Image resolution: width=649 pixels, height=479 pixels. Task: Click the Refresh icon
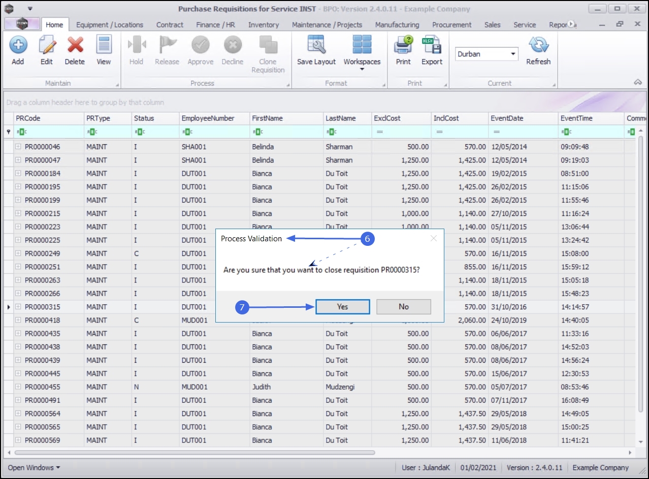[x=538, y=46]
